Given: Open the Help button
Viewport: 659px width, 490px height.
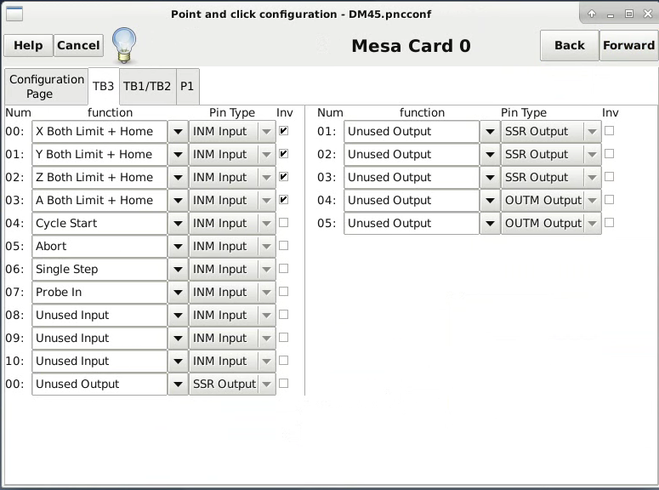Looking at the screenshot, I should pos(28,45).
